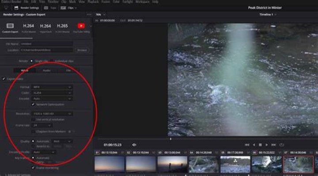Open render settings three-dot options menu
The image size is (318, 176).
pyautogui.click(x=89, y=15)
